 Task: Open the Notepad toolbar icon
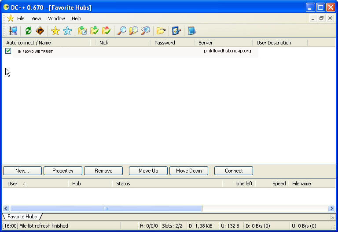[x=191, y=31]
